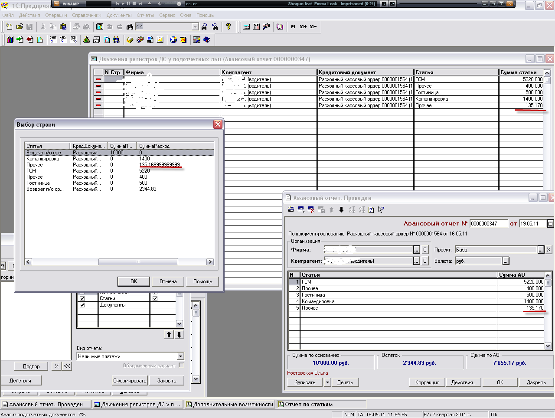The height and width of the screenshot is (418, 555).
Task: Click the move row down black arrow icon
Action: (341, 210)
